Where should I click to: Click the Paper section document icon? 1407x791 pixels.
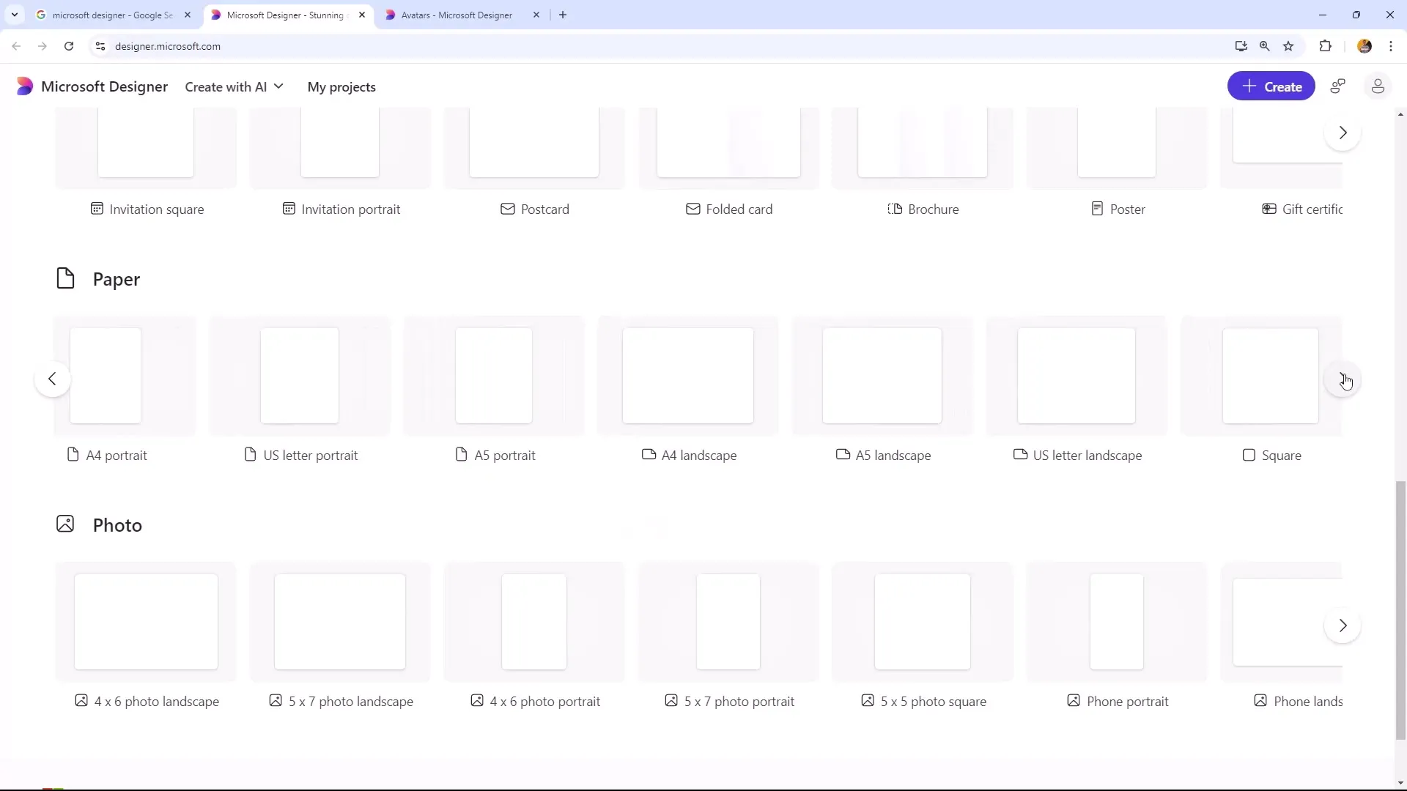(x=65, y=278)
